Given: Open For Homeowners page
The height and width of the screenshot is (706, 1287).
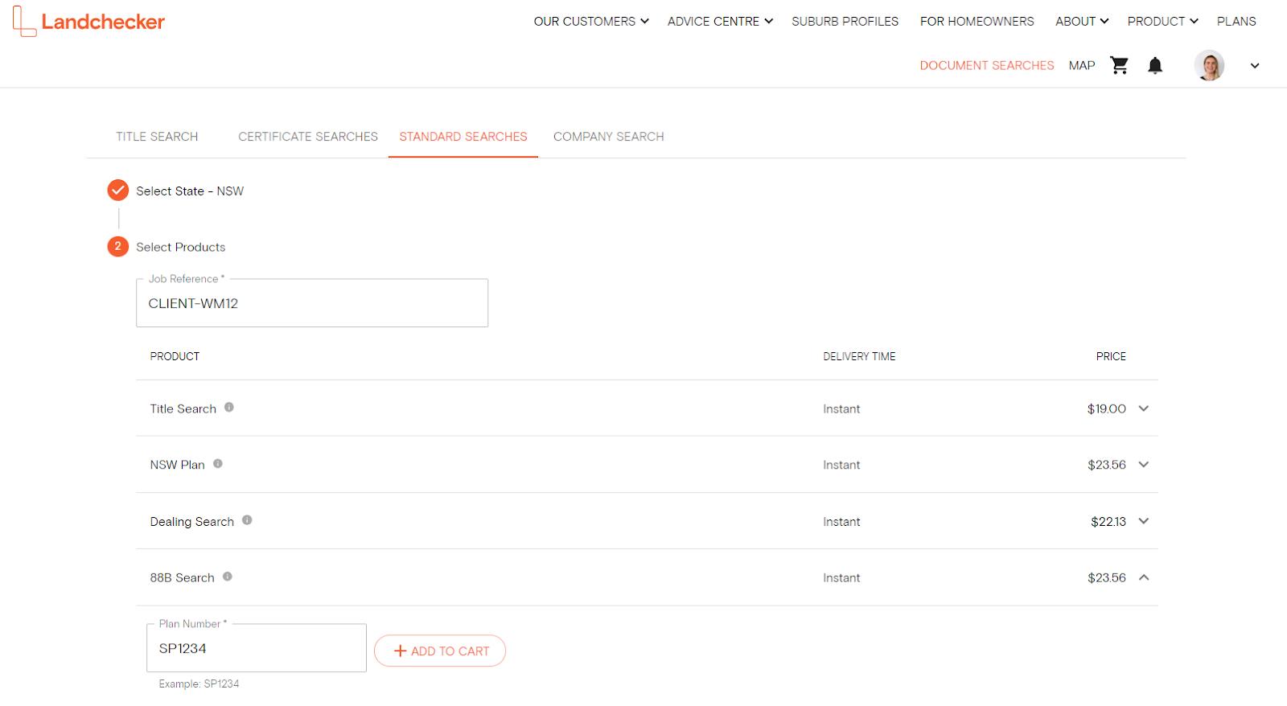Looking at the screenshot, I should click(977, 22).
